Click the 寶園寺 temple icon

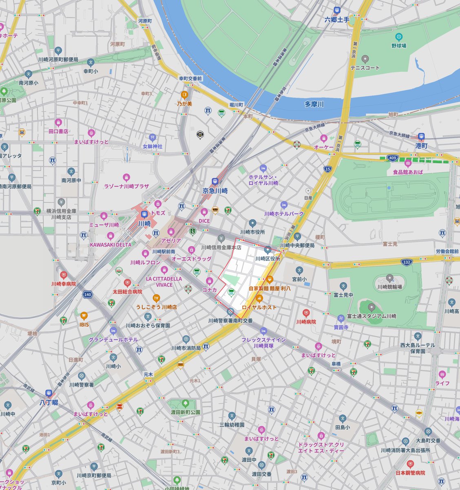[341, 318]
